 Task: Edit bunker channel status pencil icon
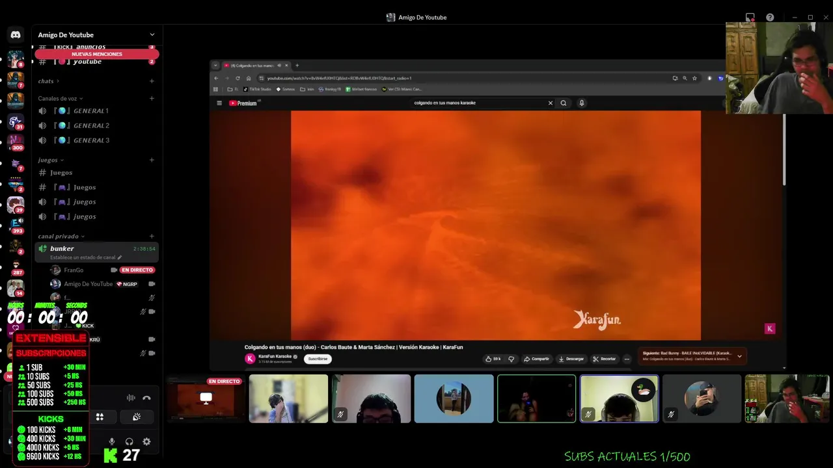click(120, 257)
